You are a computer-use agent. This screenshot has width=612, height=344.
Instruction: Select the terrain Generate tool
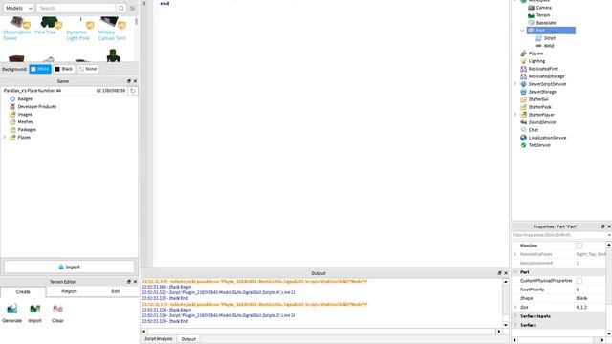[x=12, y=313]
